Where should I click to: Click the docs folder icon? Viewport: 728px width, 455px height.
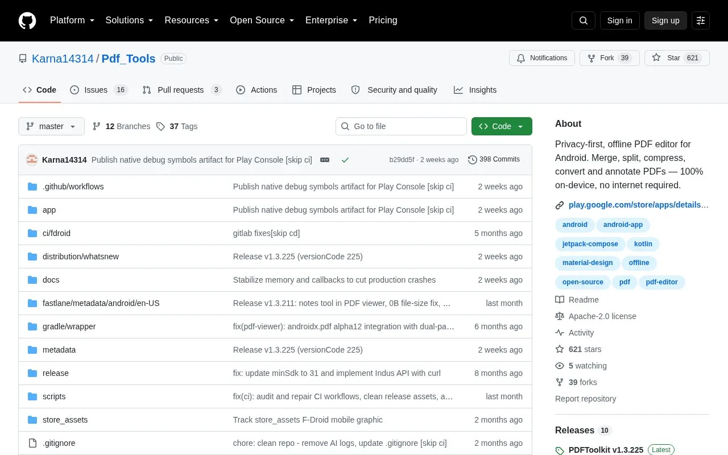(32, 280)
